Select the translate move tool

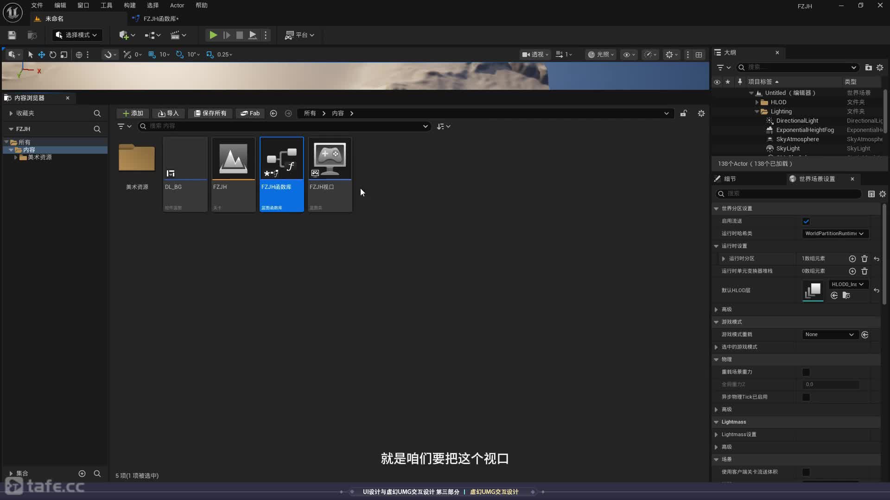pos(42,55)
